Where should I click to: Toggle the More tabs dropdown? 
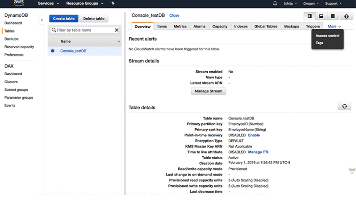point(334,26)
